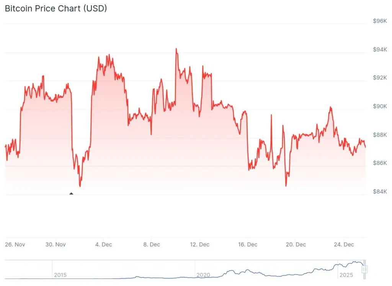Jump to 2020 in the navigator

coord(203,275)
